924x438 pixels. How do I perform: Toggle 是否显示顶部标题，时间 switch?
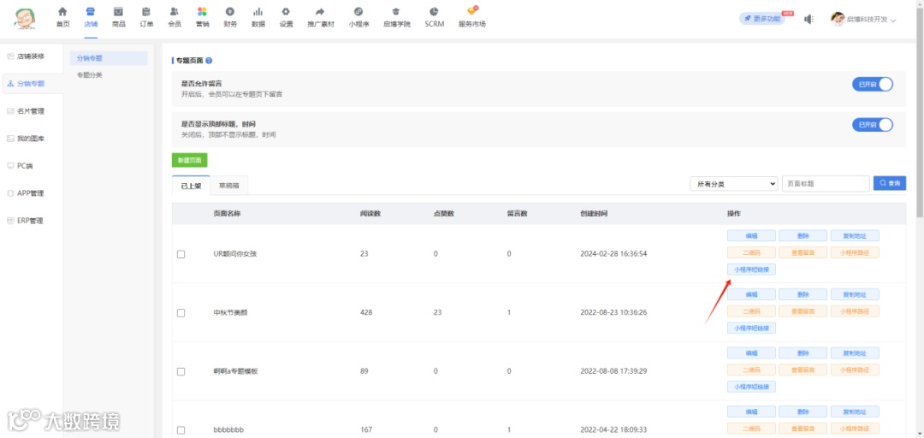pyautogui.click(x=873, y=125)
